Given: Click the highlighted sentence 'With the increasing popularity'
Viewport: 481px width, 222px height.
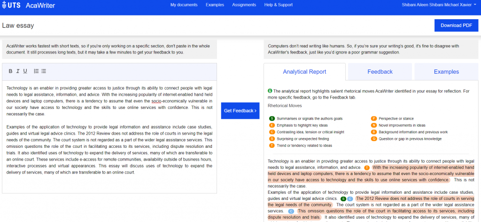Looking at the screenshot, I should pos(372,174).
